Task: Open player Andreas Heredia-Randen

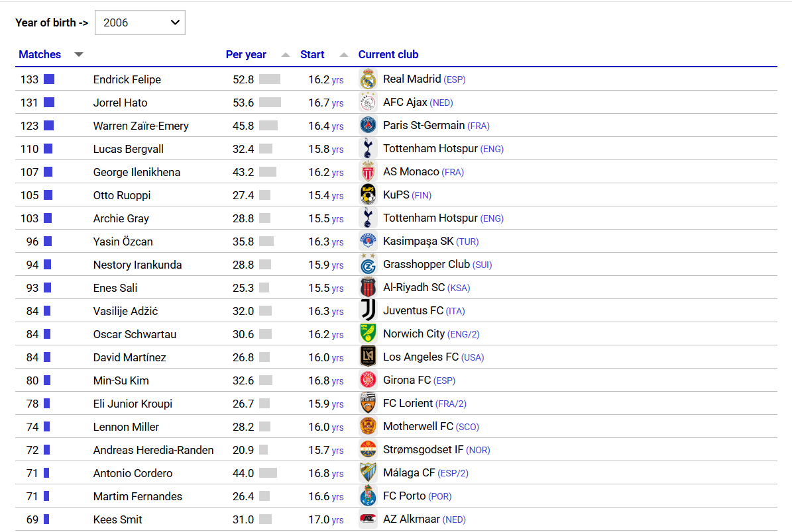Action: pyautogui.click(x=154, y=451)
